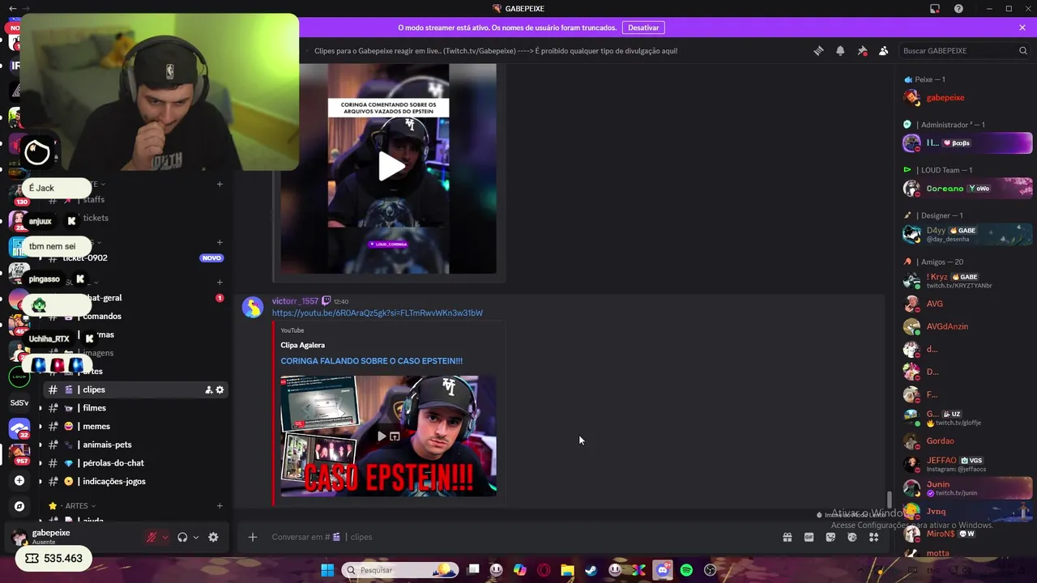Type in Buscar GABEPEIXE search field
This screenshot has height=583, width=1037.
[x=964, y=50]
